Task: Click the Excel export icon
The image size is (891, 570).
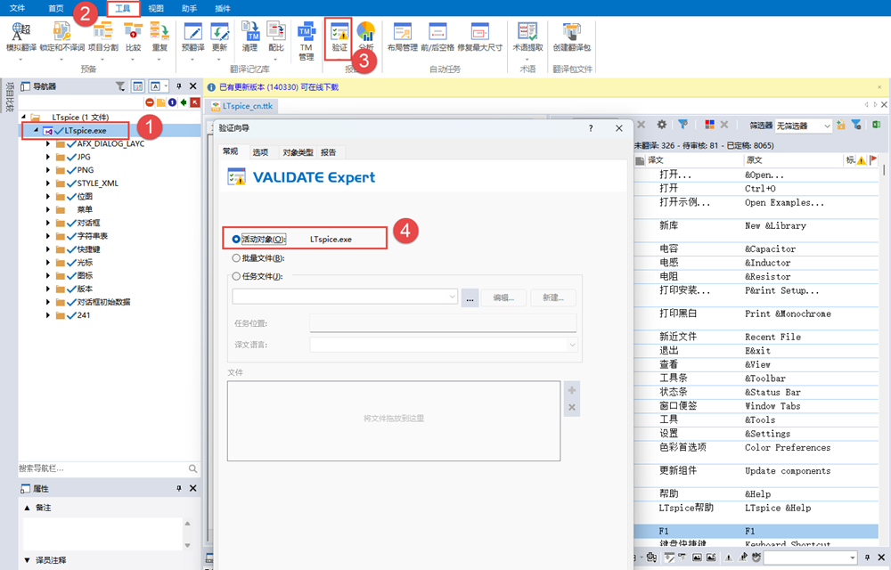Action: (x=876, y=125)
